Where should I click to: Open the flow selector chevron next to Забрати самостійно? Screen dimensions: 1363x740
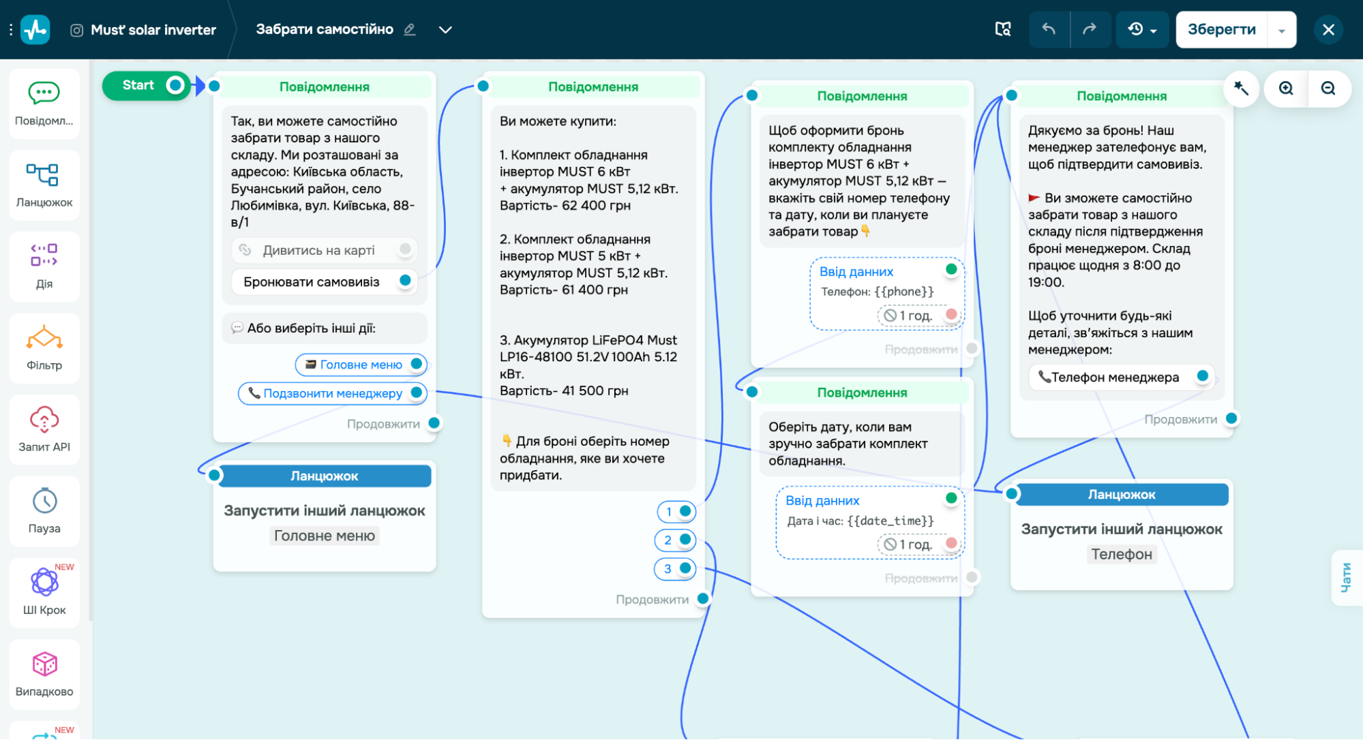(445, 29)
